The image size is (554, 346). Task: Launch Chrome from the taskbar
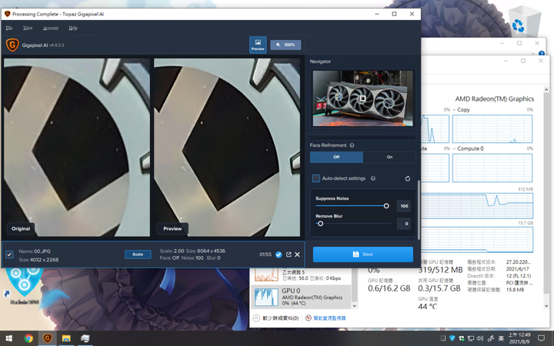[28, 338]
